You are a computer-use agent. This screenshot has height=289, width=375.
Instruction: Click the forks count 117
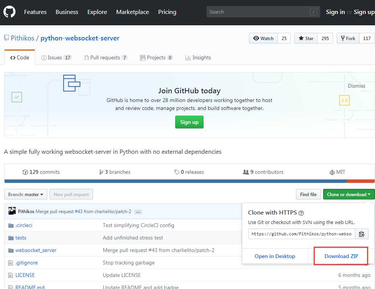[x=367, y=38]
